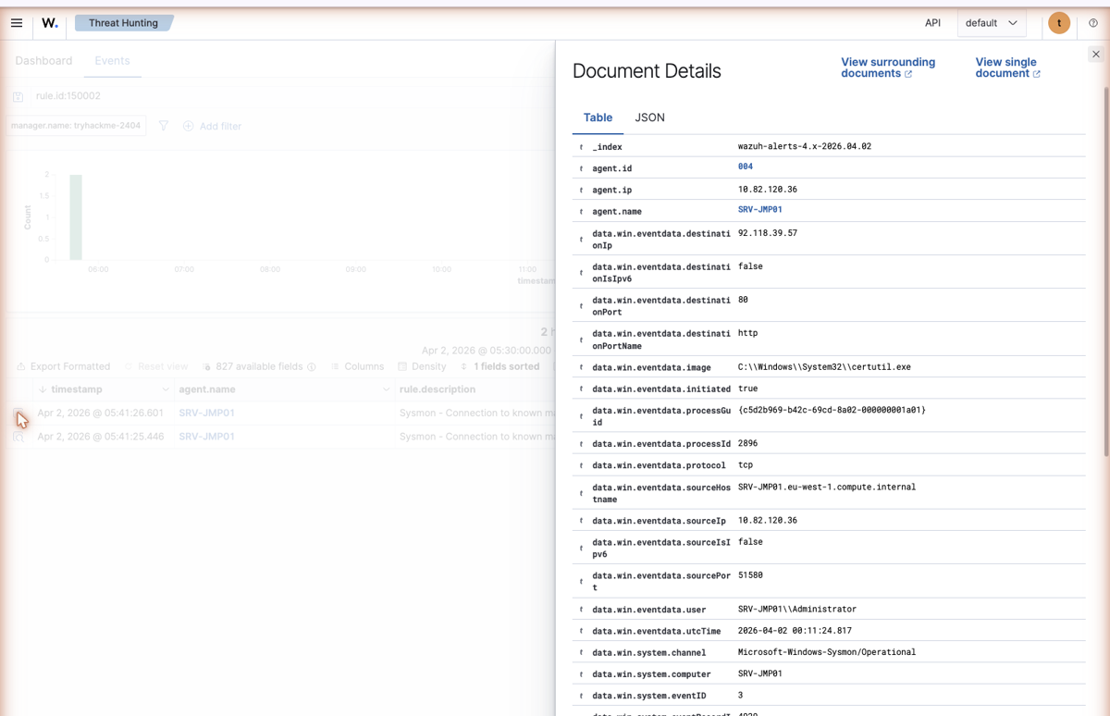Open the default index pattern dropdown
The image size is (1110, 716).
(991, 23)
